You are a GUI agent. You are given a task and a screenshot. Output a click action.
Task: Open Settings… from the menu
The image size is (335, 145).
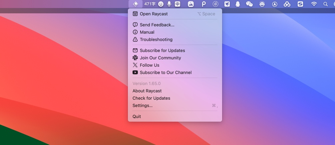175,105
